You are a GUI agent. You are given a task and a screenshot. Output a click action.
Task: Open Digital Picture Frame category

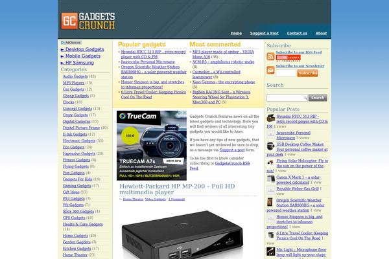pyautogui.click(x=82, y=128)
